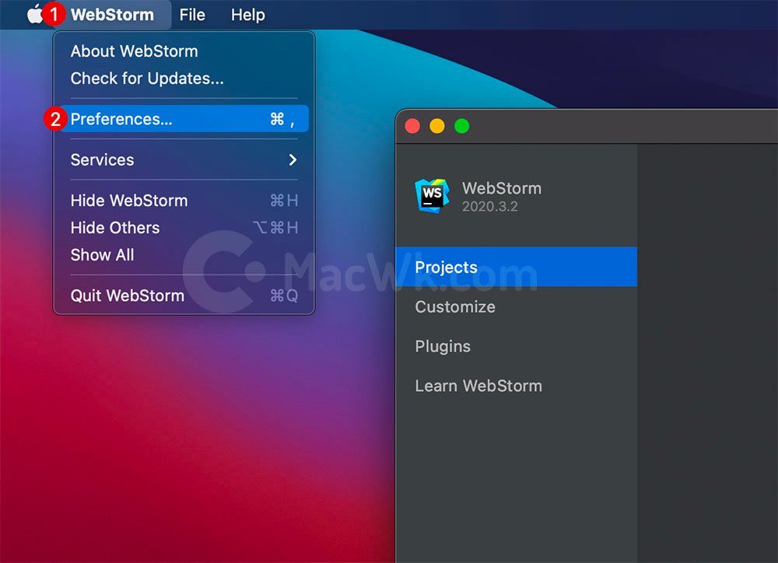The width and height of the screenshot is (778, 563).
Task: Click the WebStorm logo in the welcome window
Action: pyautogui.click(x=432, y=196)
